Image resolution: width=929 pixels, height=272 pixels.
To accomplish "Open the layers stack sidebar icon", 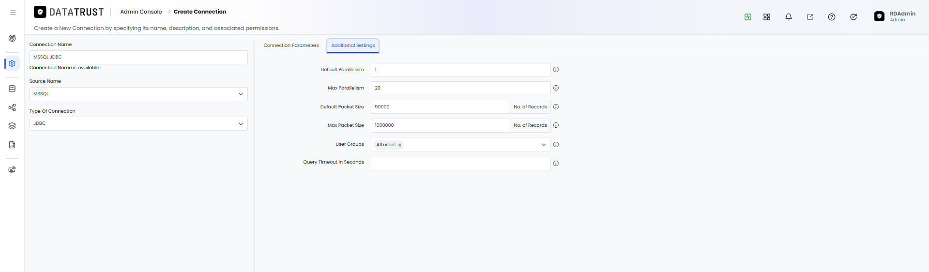I will click(12, 126).
